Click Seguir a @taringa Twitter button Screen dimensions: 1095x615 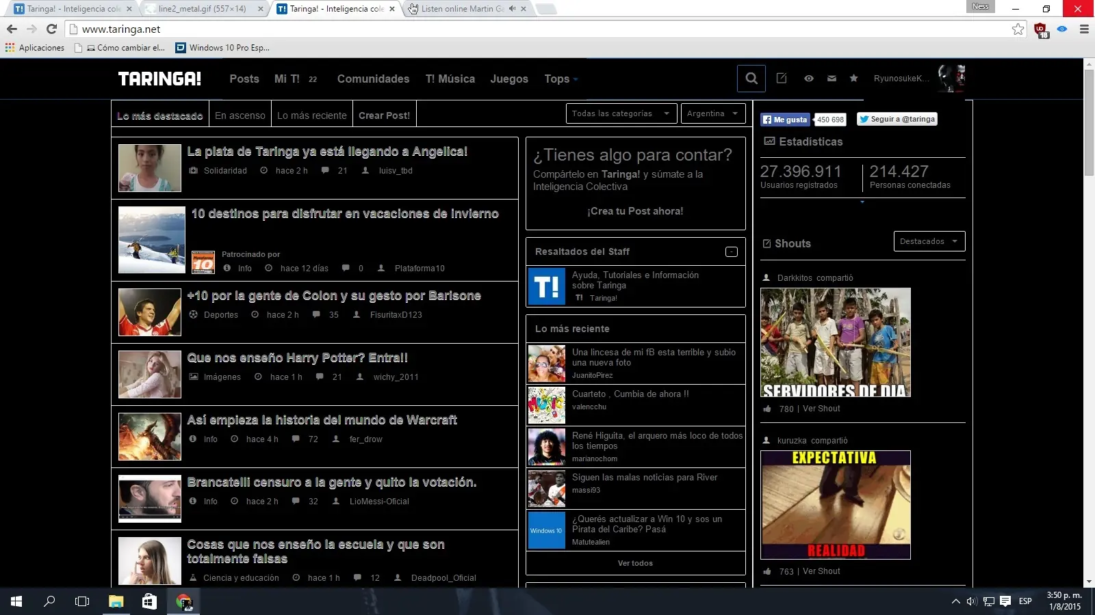tap(897, 119)
